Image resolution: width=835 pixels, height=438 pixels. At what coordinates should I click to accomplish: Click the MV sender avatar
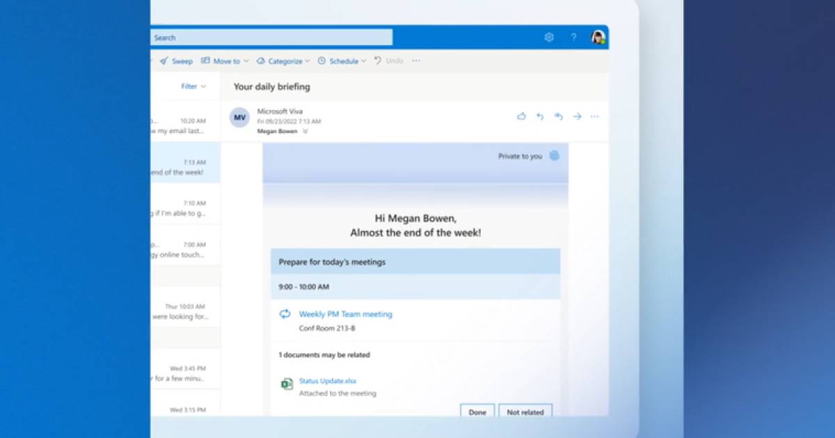click(239, 118)
